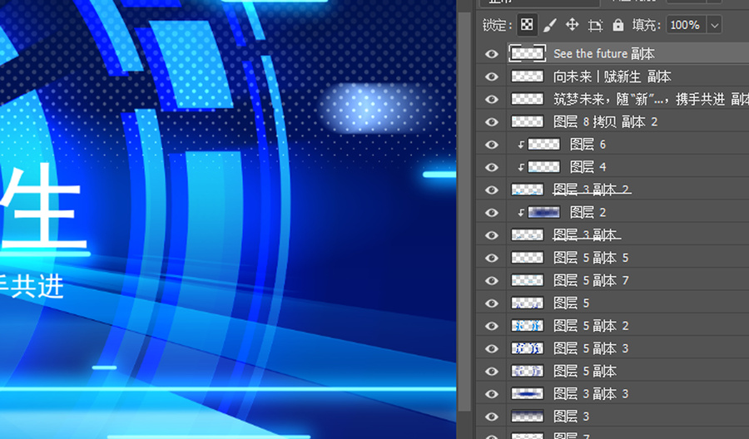Hide the 图层 5 副本 7 layer
749x439 pixels.
492,280
